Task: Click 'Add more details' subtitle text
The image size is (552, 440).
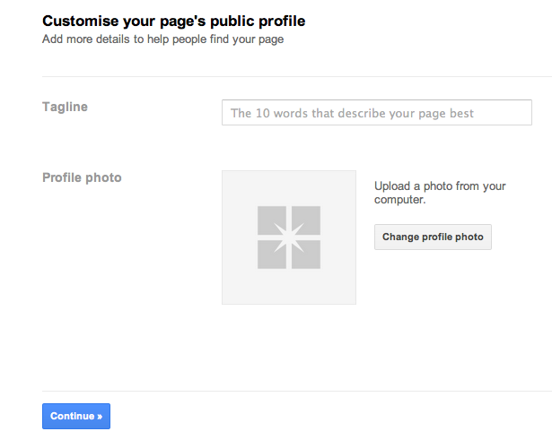Action: tap(162, 39)
